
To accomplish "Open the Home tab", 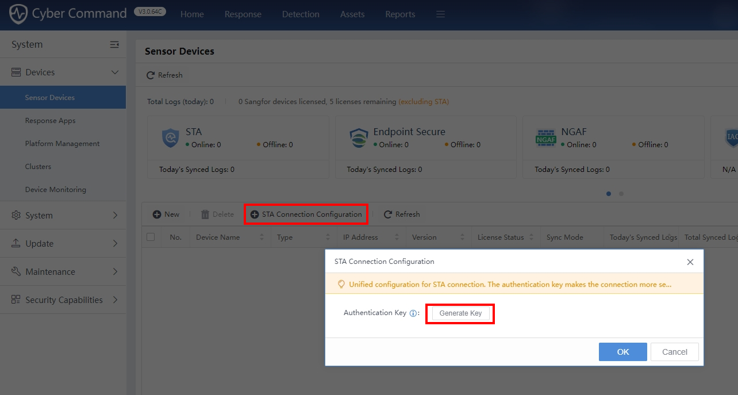I will [x=192, y=14].
